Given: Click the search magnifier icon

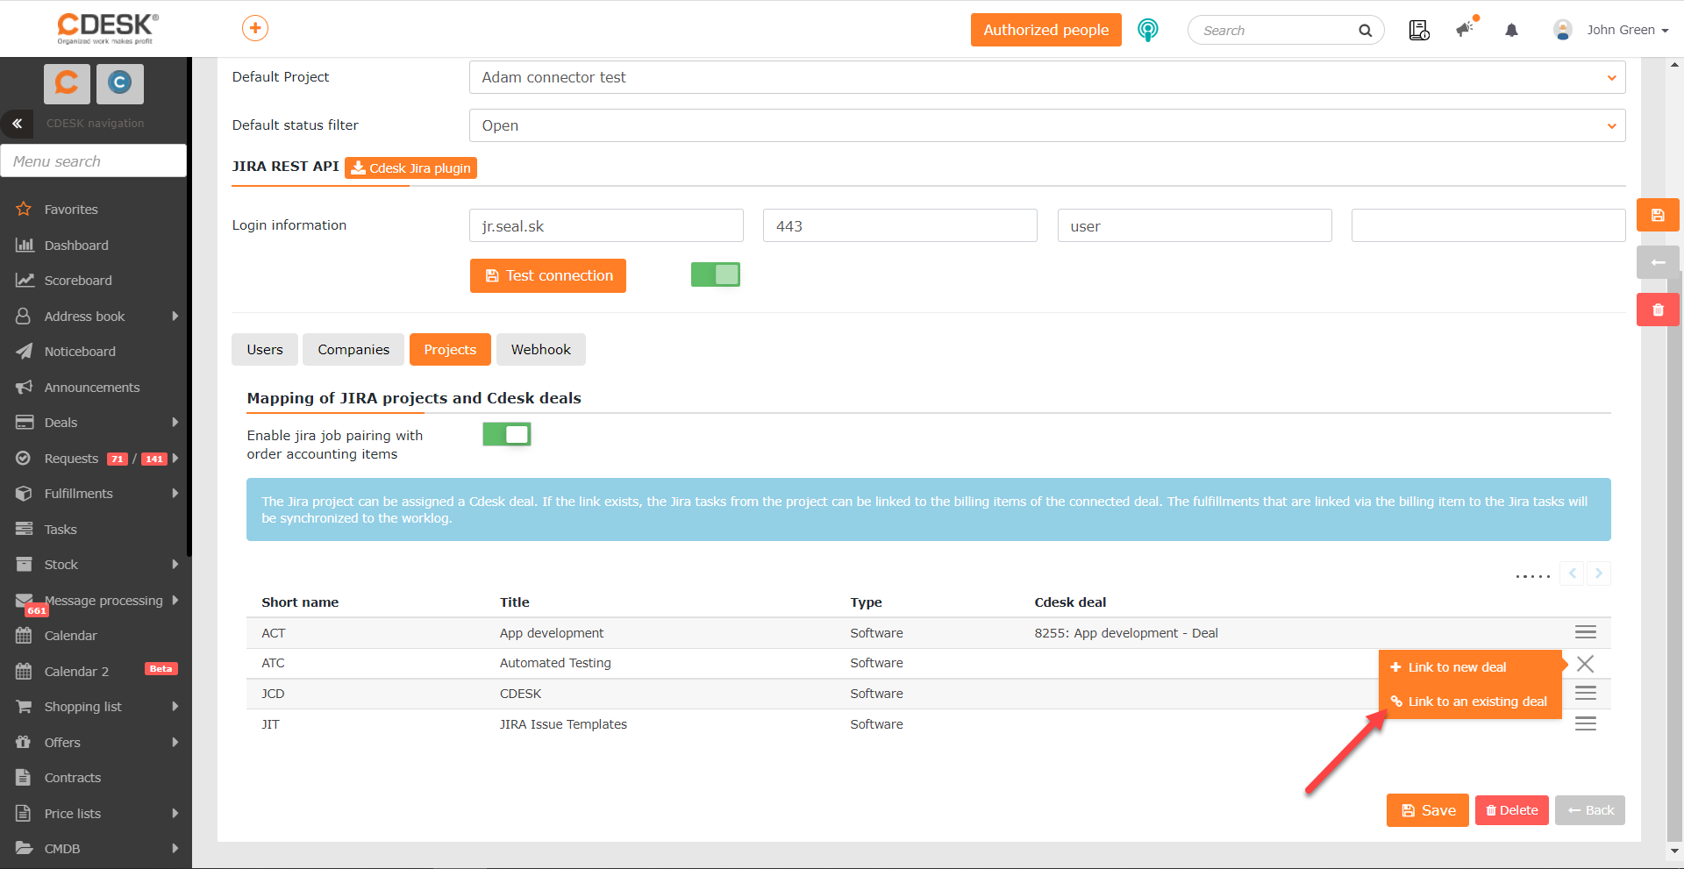Looking at the screenshot, I should (x=1365, y=31).
